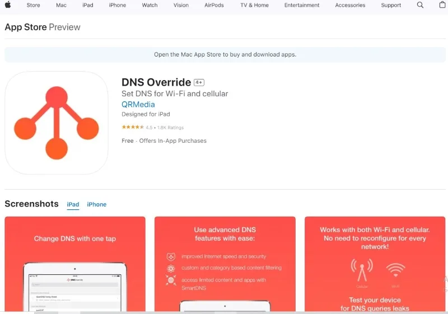Click the Open the Mac App Store banner

[225, 54]
